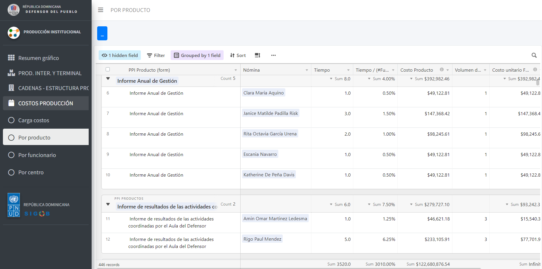This screenshot has width=542, height=269.
Task: Go to Carga costos page
Action: [34, 120]
